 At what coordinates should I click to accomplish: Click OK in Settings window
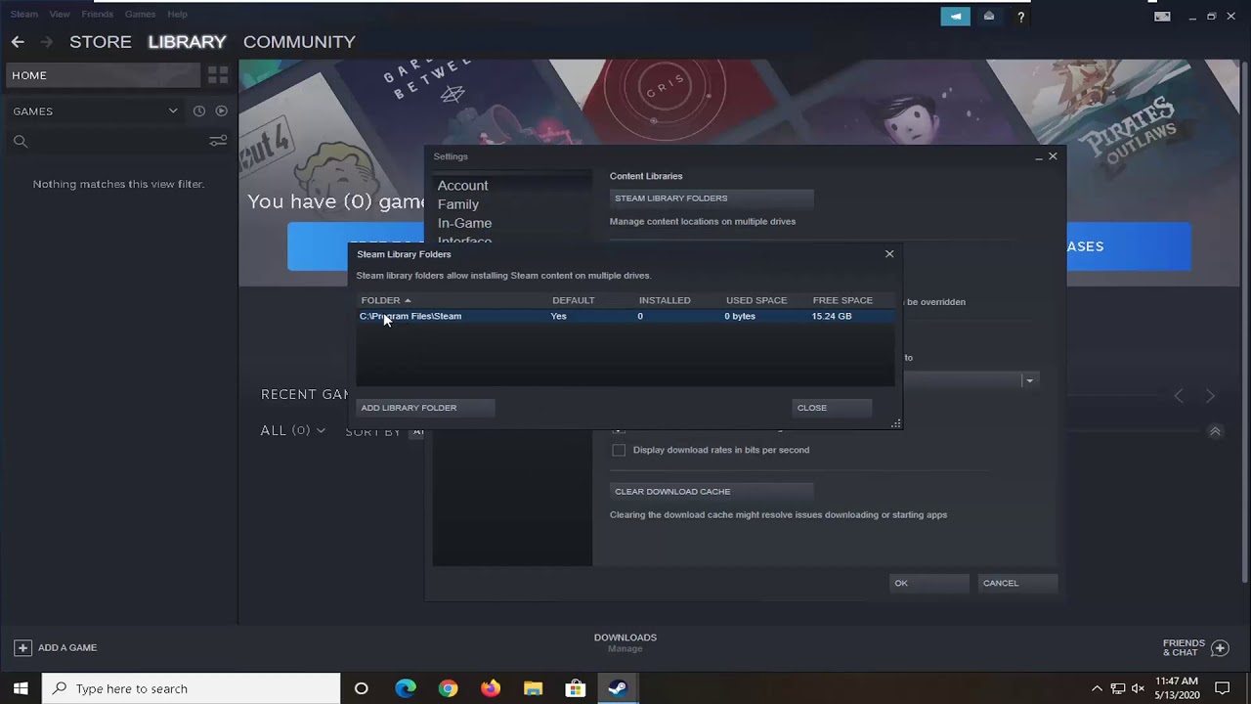[x=928, y=583]
